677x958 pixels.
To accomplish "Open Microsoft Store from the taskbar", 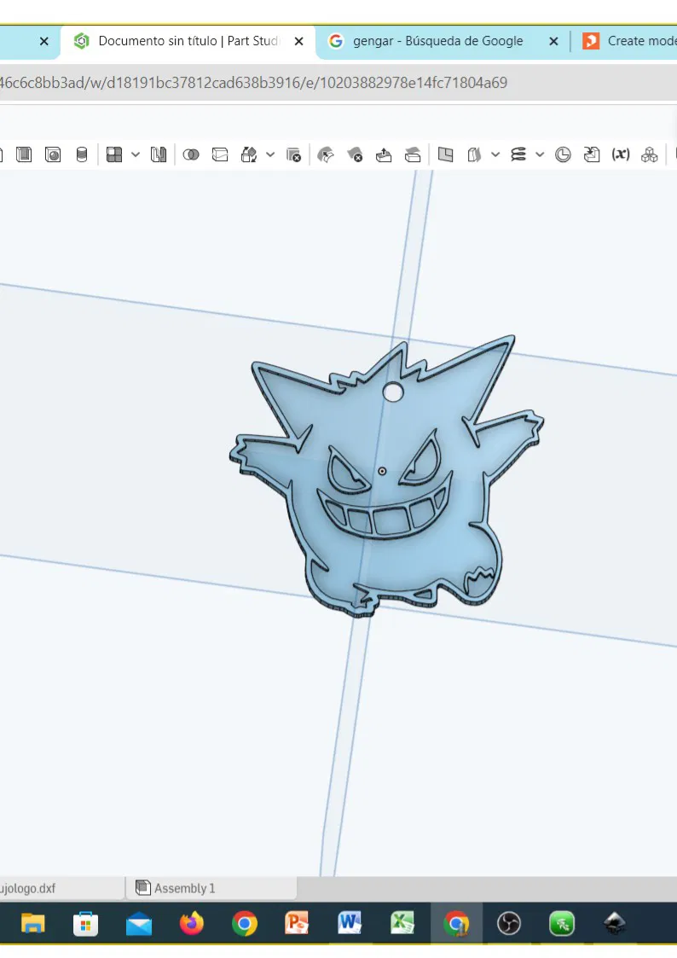I will [x=85, y=923].
